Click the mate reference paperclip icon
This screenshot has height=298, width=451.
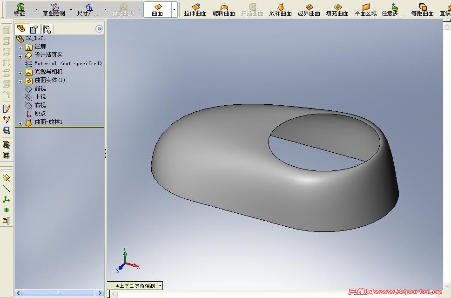pos(7,221)
